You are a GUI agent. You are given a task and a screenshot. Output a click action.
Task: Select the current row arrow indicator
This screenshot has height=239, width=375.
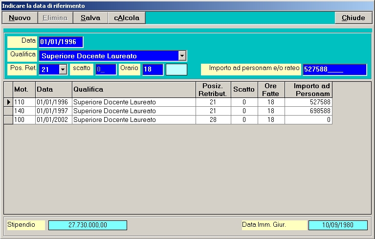point(8,102)
